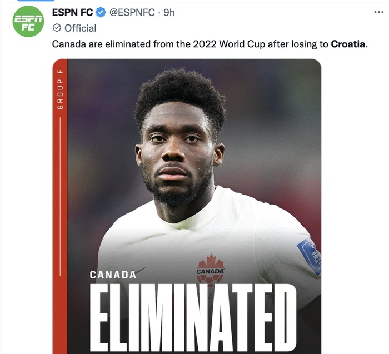Open the ESPN FC display name link
Viewport: 389px width, 354px height.
72,12
